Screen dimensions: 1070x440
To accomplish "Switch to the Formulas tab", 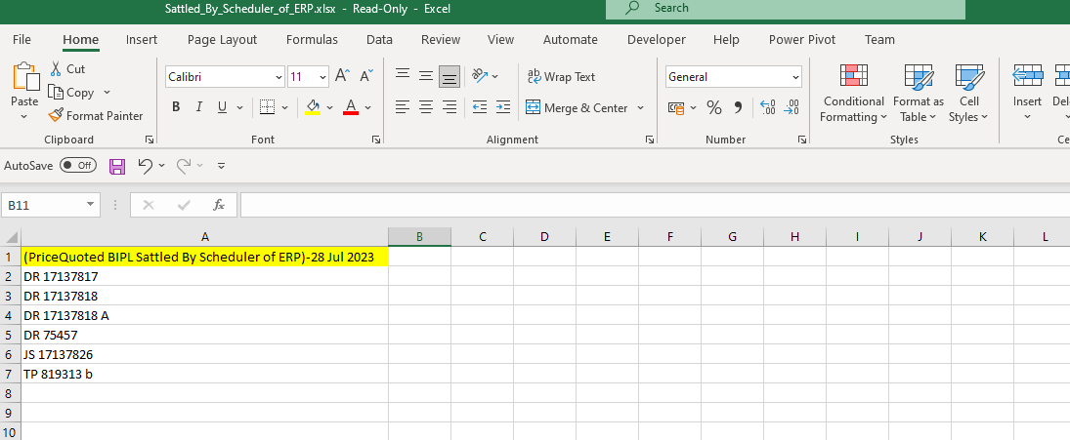I will pos(312,39).
